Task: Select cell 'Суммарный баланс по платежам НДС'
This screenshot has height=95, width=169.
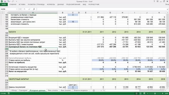Action: coord(33,47)
